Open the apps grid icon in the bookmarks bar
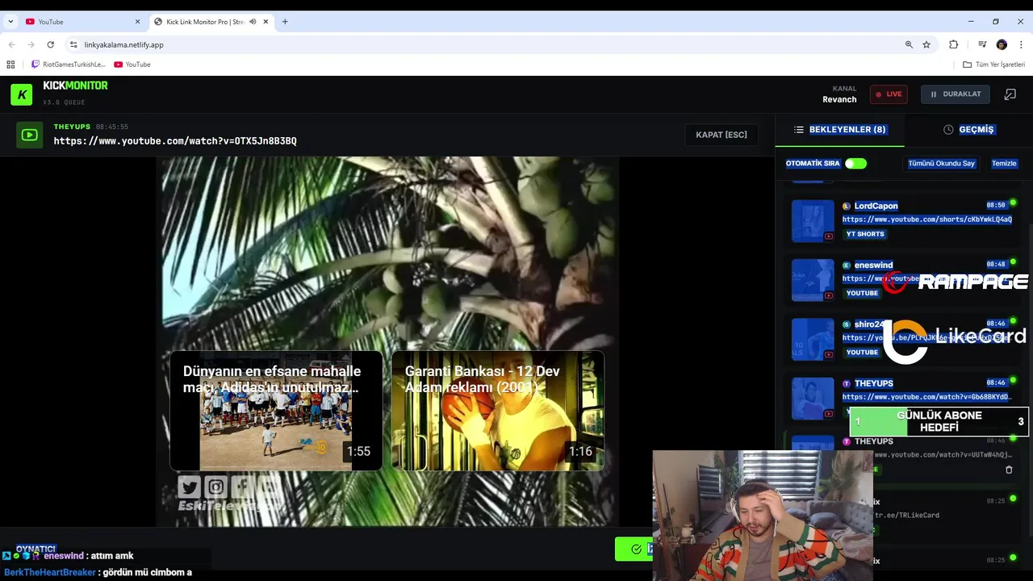The image size is (1033, 581). 10,65
